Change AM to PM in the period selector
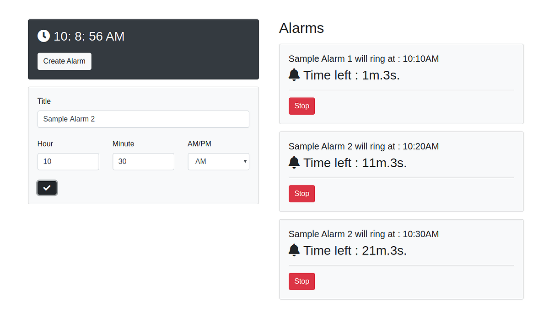The width and height of the screenshot is (549, 317). [218, 161]
